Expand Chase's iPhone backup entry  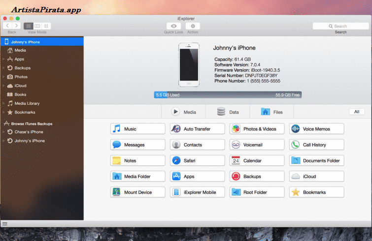[3, 132]
